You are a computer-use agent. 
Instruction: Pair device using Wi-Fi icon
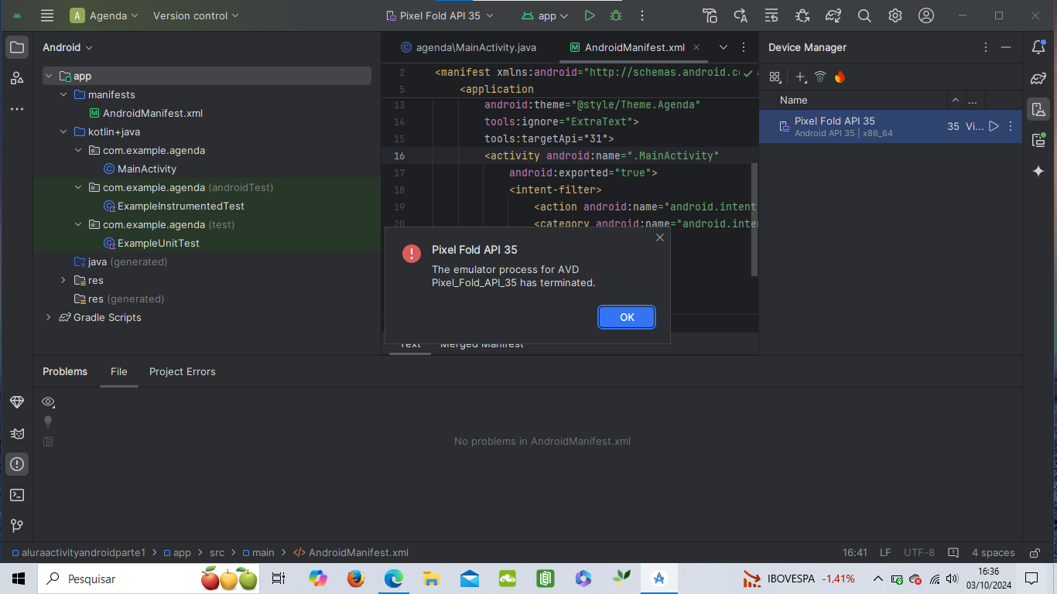820,77
